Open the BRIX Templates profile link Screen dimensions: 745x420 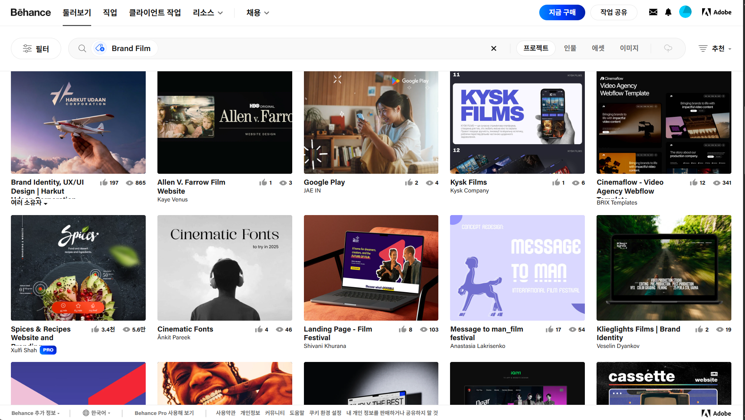click(617, 203)
